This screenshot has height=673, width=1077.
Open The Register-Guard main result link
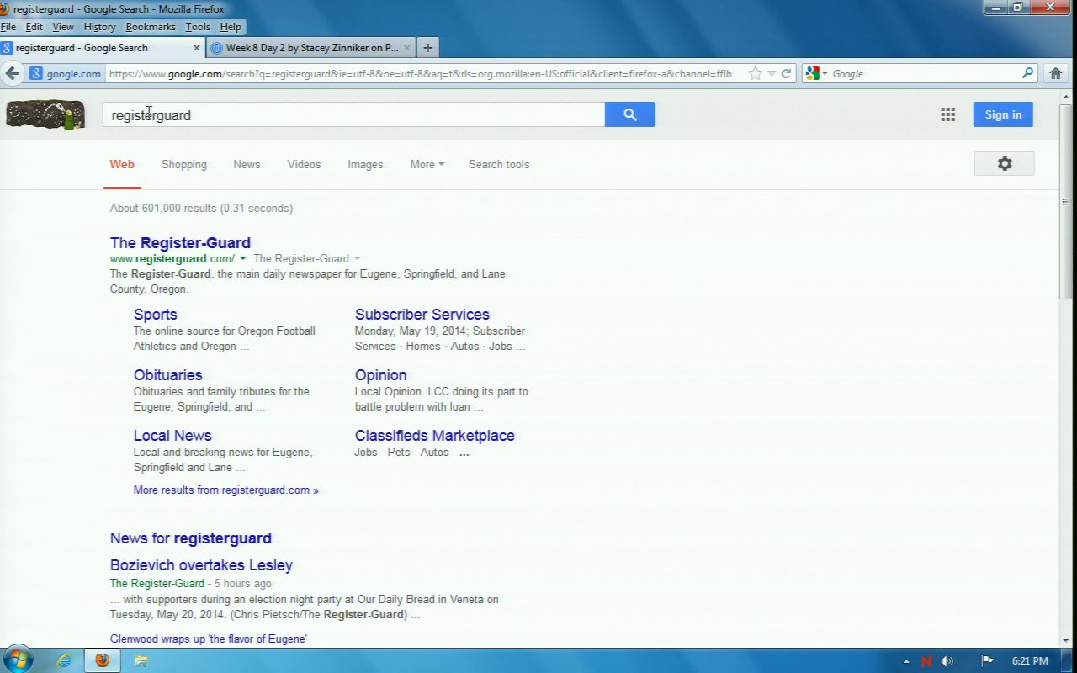point(180,243)
